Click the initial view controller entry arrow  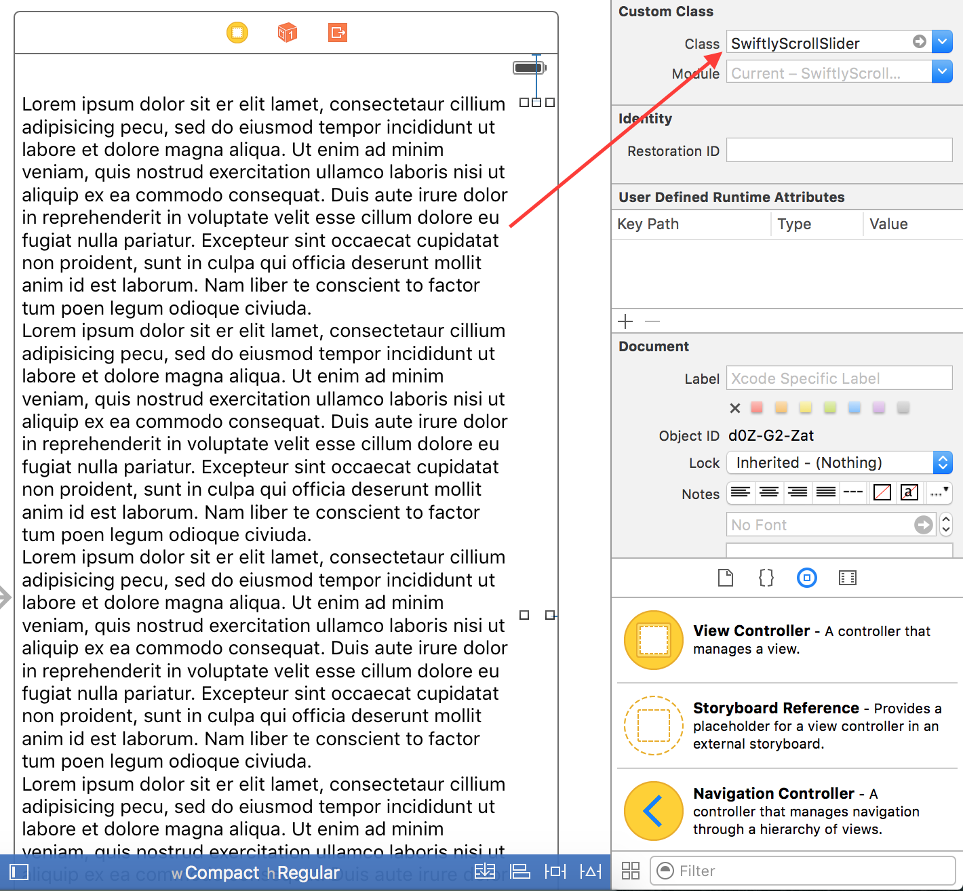click(5, 597)
